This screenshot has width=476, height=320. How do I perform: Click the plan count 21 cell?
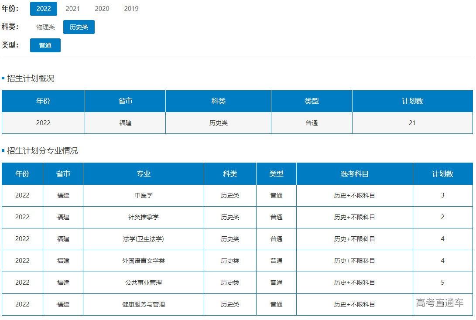click(x=412, y=123)
